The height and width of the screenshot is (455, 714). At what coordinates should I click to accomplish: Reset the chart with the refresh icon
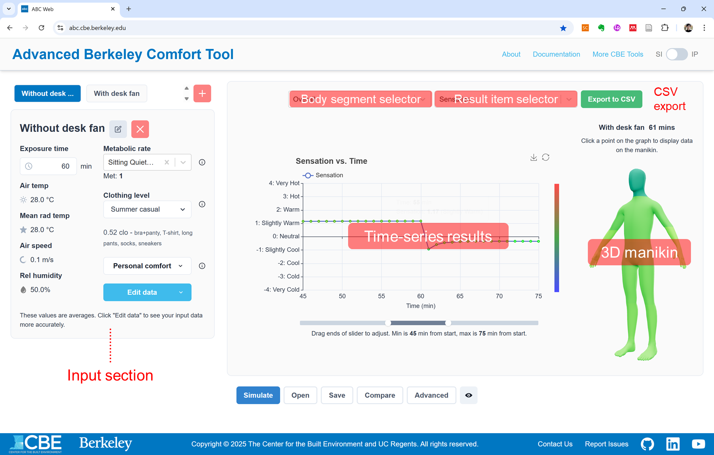(x=545, y=157)
